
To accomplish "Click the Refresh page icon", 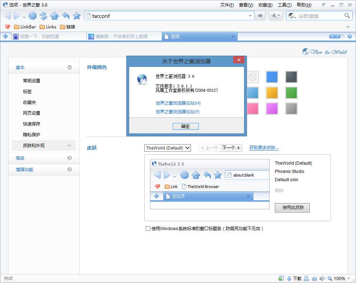I will [43, 16].
